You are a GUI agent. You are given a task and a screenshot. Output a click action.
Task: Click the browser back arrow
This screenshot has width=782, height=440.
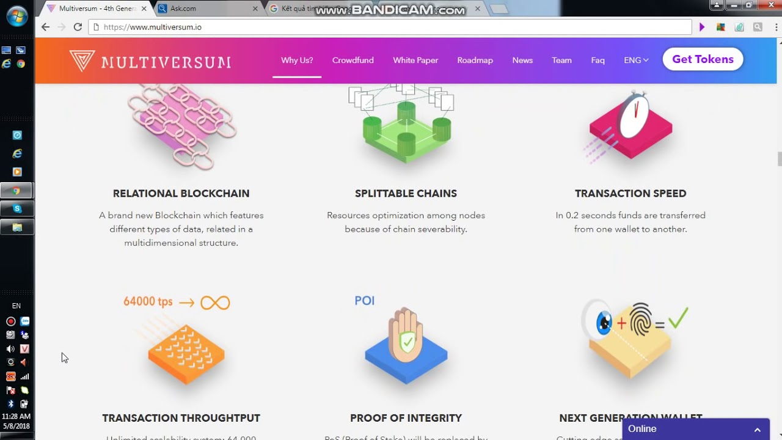[45, 27]
